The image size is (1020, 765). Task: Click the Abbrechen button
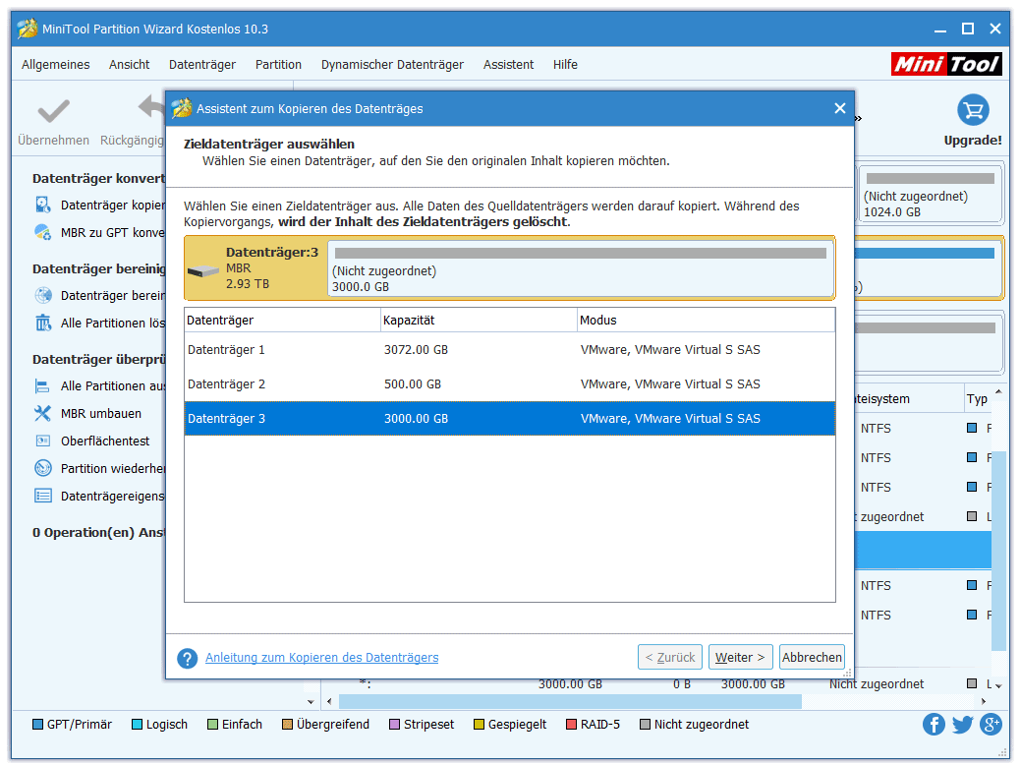(812, 658)
